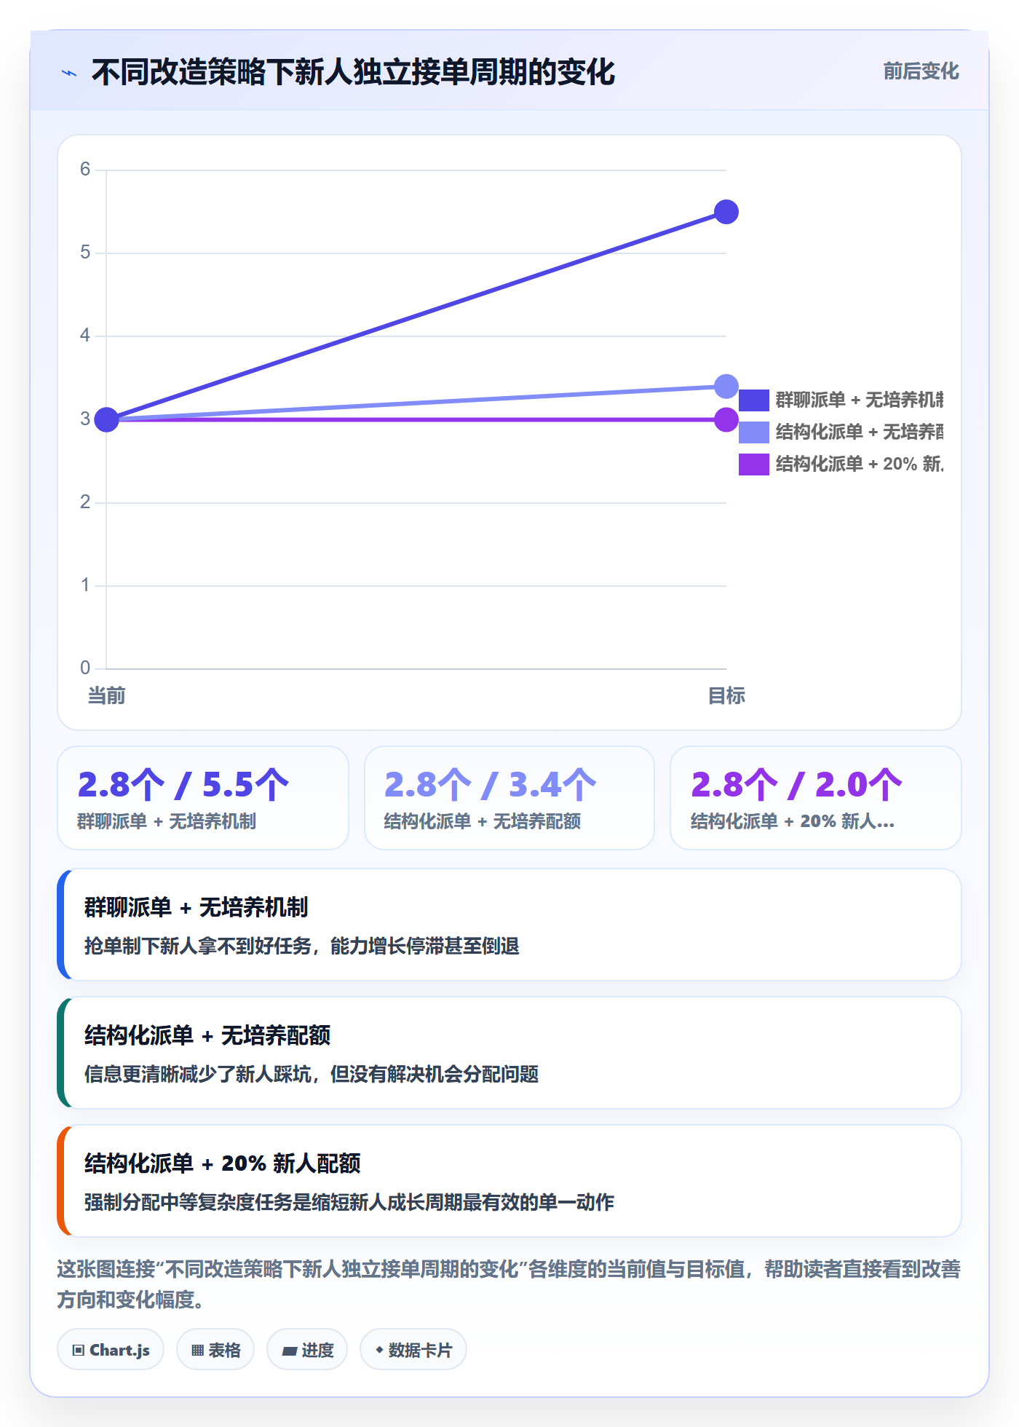Expand the 结构化派单 + 无培养配额 description card
1019x1427 pixels.
coord(509,1053)
